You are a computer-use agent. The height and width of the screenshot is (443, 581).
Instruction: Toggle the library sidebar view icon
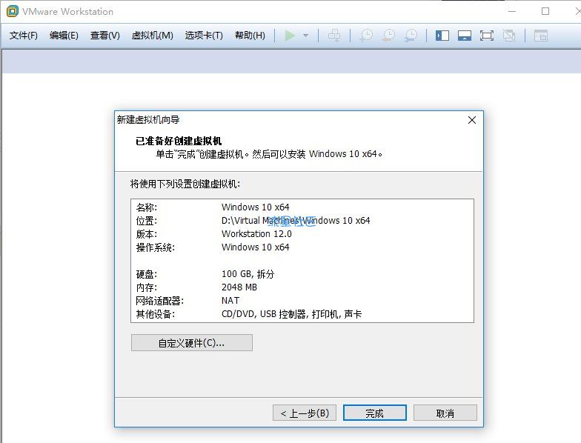(442, 36)
